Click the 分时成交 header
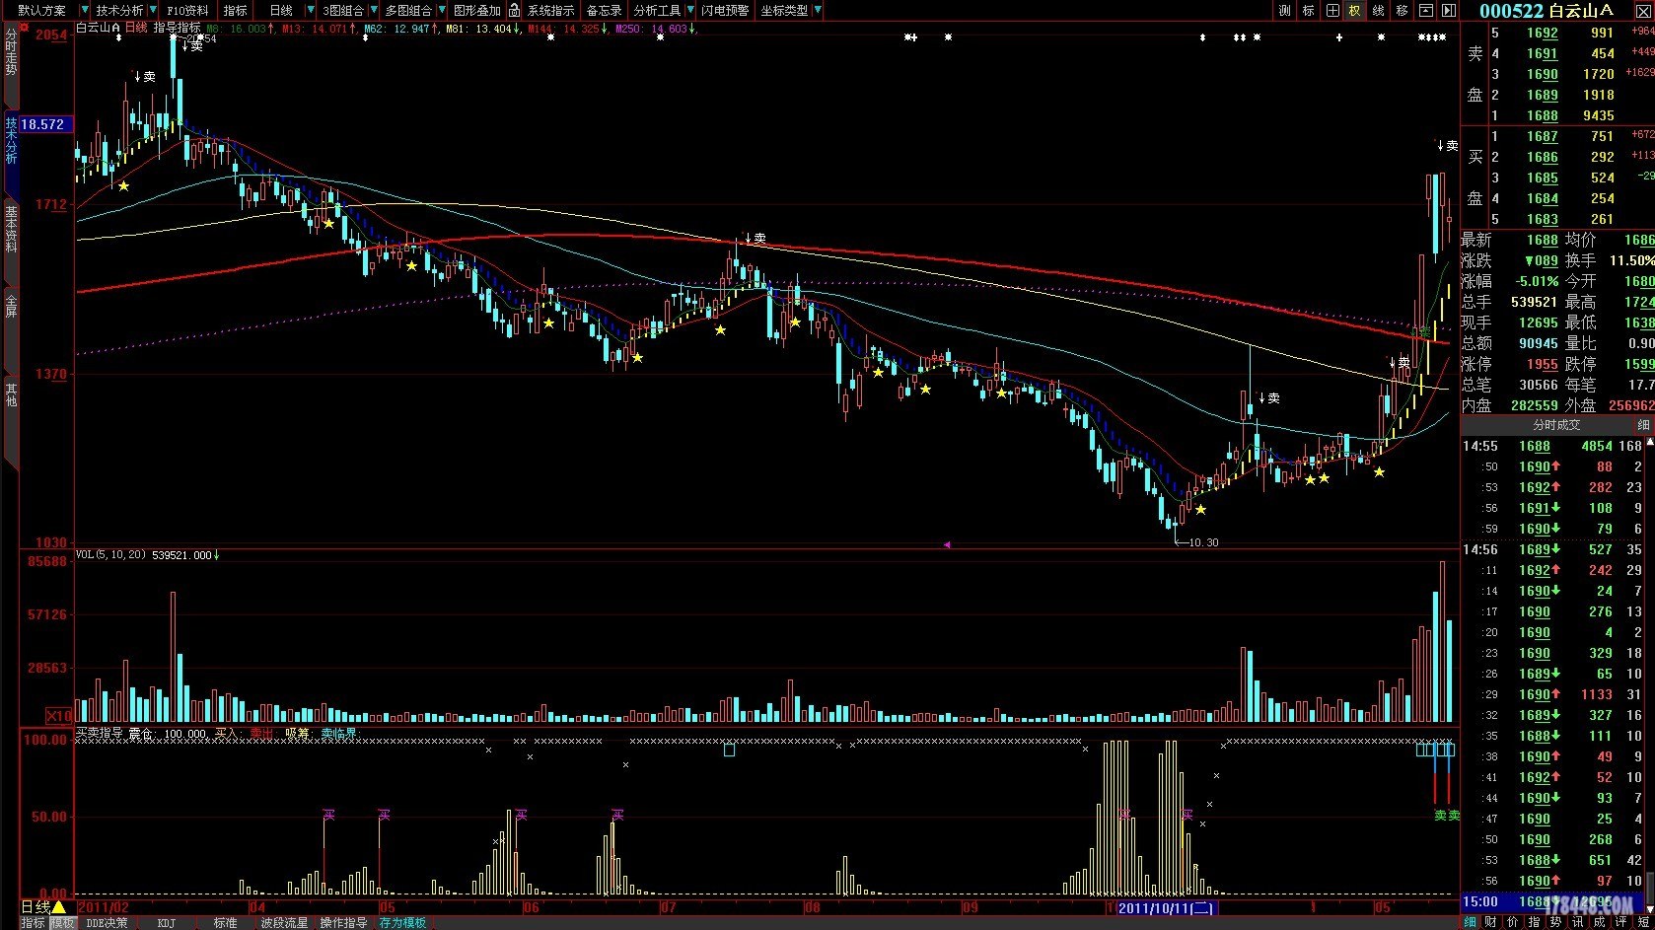 [x=1556, y=425]
